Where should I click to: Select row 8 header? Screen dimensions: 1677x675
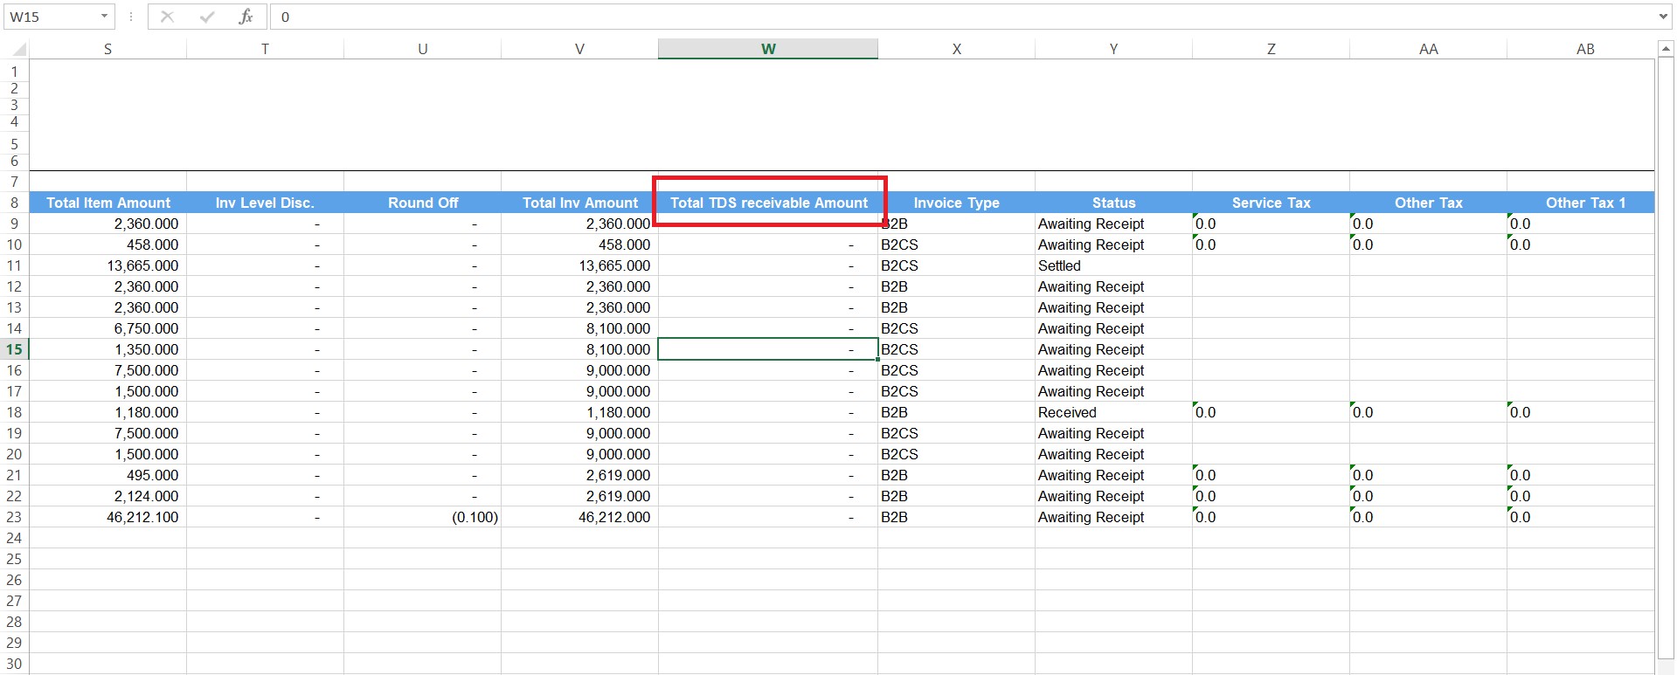(x=15, y=203)
